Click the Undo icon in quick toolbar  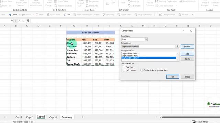[10, 14]
